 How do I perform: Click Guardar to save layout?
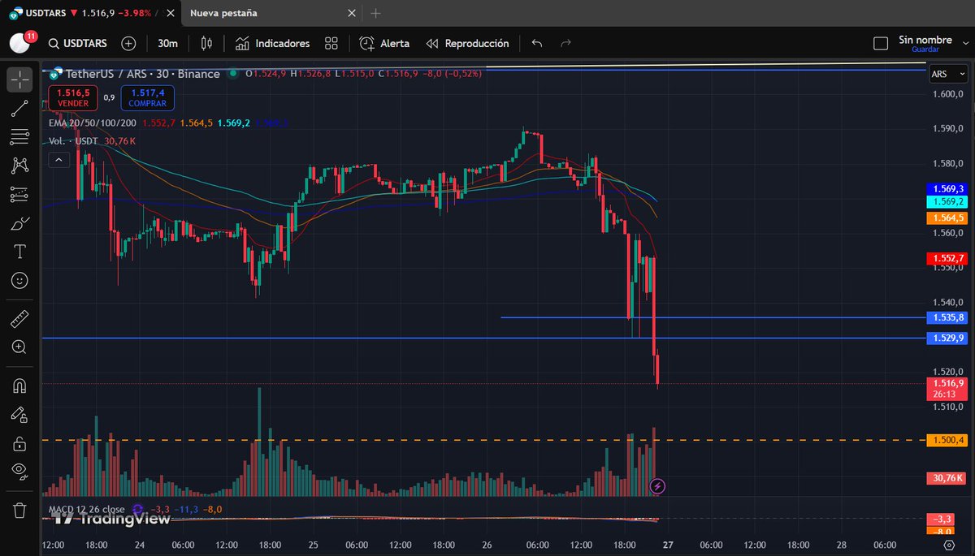click(x=925, y=50)
